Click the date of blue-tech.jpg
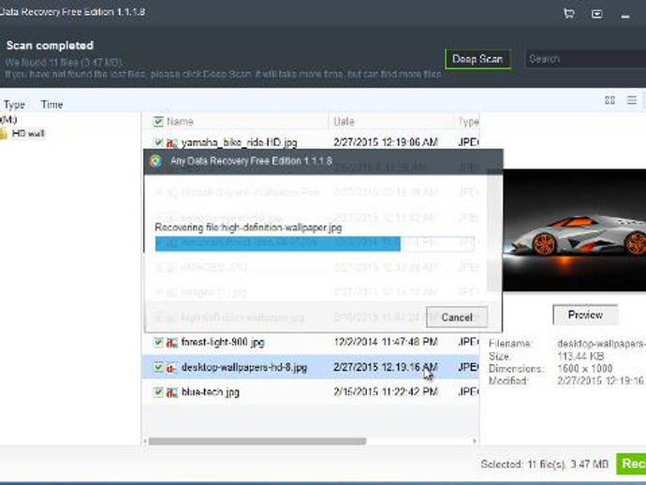The width and height of the screenshot is (646, 485). click(x=386, y=392)
